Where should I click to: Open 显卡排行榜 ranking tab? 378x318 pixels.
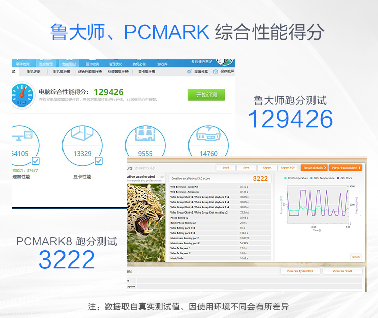146,72
